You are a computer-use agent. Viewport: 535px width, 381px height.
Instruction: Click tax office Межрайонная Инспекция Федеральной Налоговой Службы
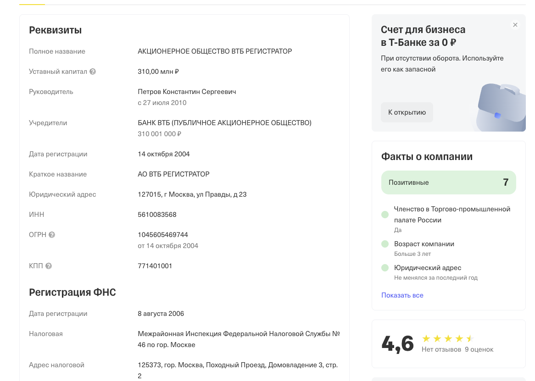click(x=239, y=339)
